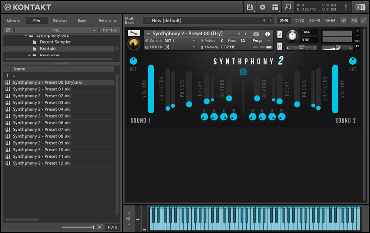Screen dimensions: 370x233
Task: Toggle the Mute M button
Action: click(x=280, y=46)
